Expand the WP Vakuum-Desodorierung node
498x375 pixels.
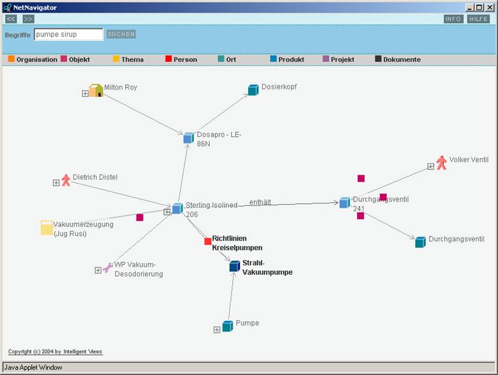point(98,270)
